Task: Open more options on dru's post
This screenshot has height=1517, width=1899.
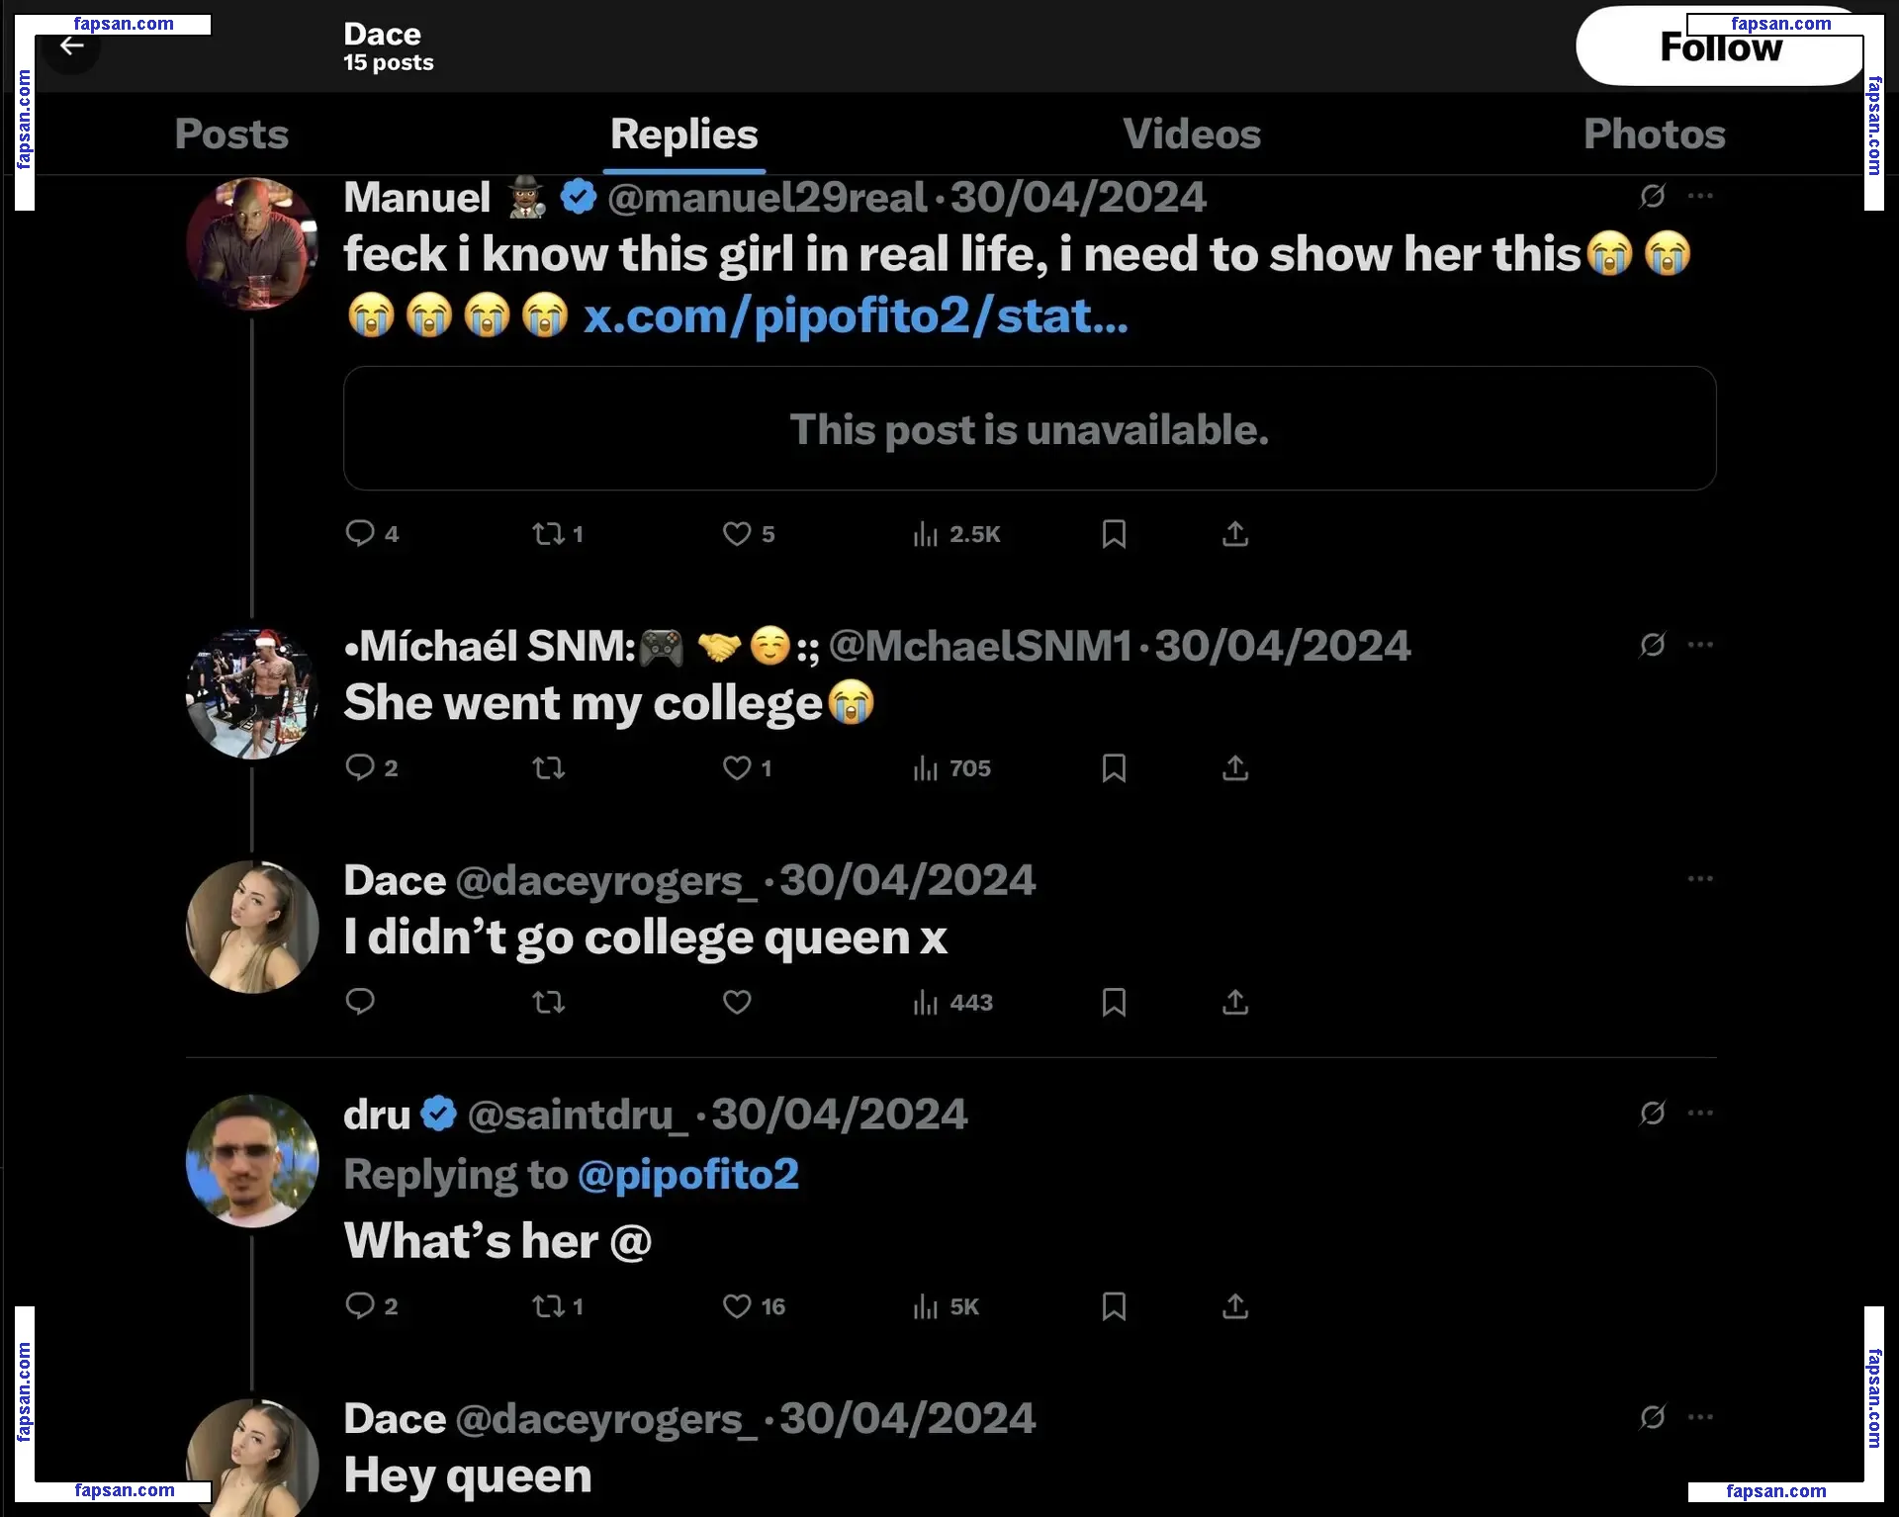Action: coord(1700,1114)
